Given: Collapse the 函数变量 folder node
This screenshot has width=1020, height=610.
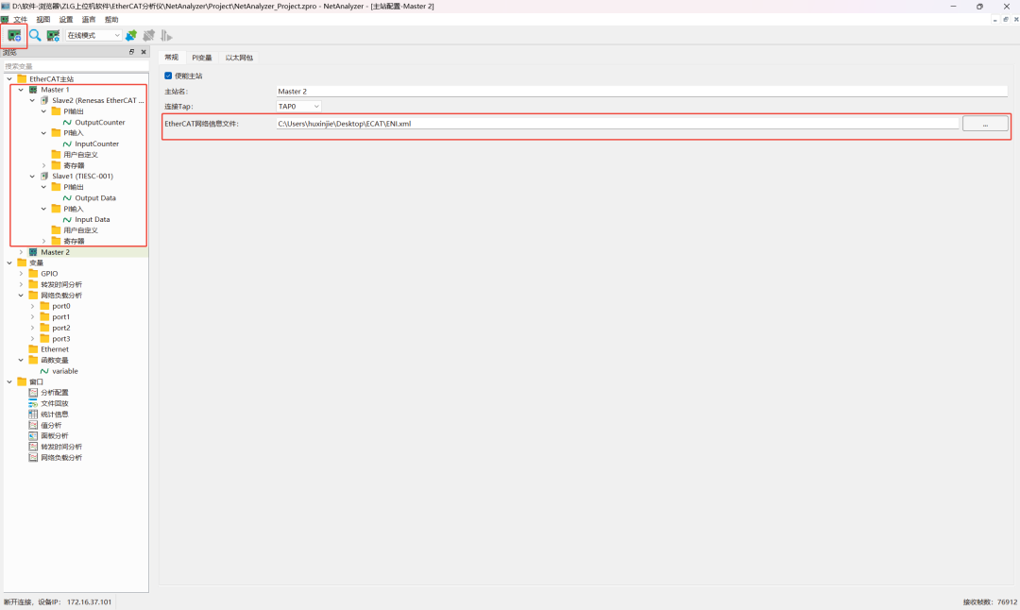Looking at the screenshot, I should (x=21, y=360).
